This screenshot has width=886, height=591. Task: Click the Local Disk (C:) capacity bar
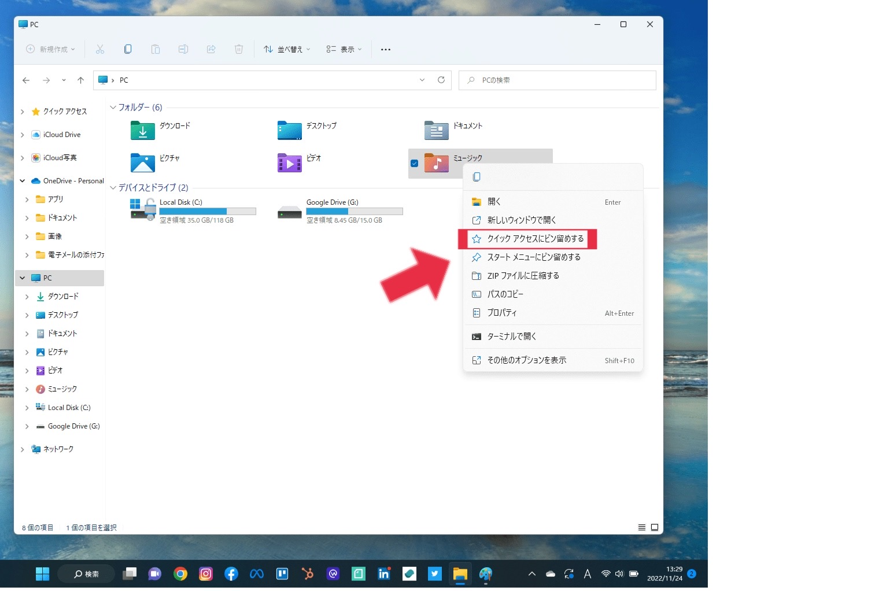tap(208, 211)
